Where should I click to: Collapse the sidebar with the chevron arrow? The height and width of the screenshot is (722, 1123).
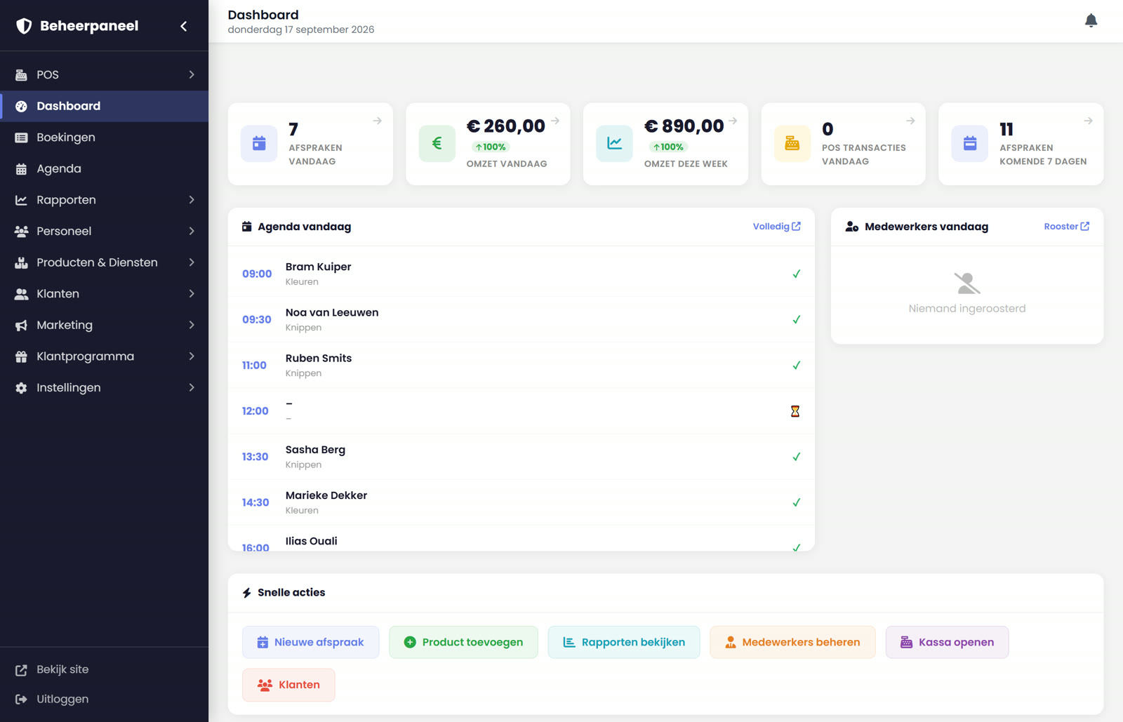tap(184, 26)
